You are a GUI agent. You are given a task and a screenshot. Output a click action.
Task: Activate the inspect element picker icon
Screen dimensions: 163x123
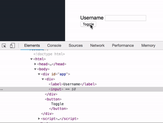point(4,45)
